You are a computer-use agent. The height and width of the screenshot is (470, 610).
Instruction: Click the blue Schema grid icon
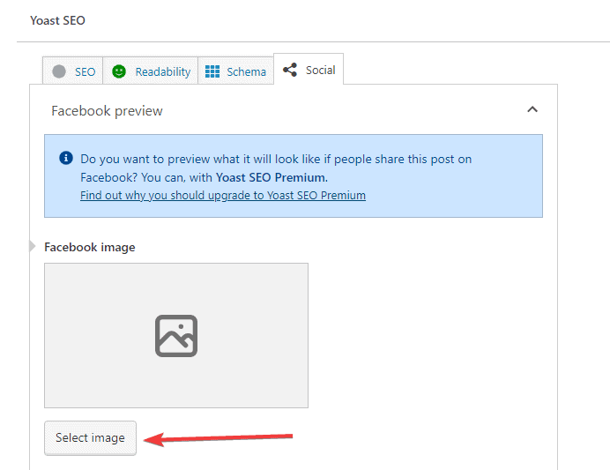212,71
